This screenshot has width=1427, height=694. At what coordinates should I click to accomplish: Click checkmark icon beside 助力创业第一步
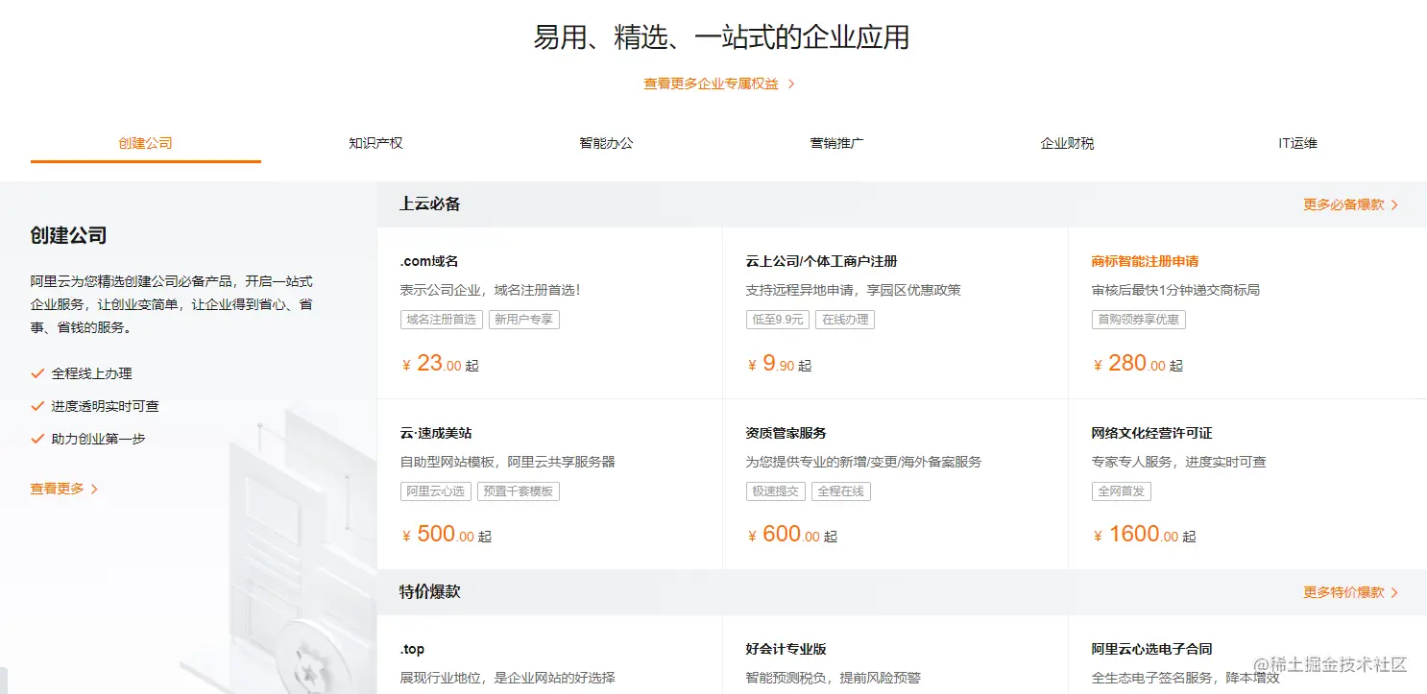point(37,439)
